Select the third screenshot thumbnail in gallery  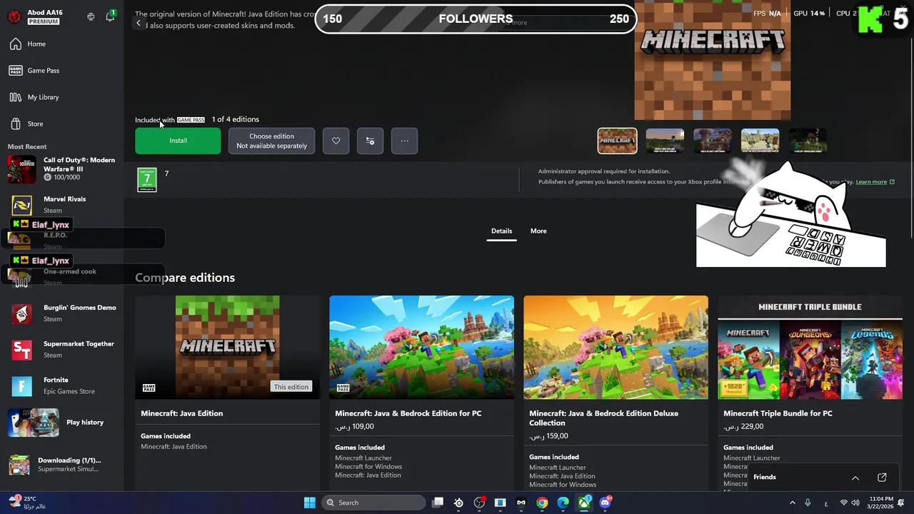coord(712,141)
